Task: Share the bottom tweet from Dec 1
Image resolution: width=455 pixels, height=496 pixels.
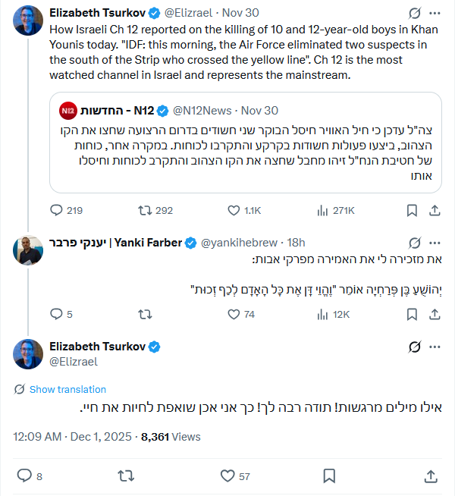Action: (x=431, y=476)
